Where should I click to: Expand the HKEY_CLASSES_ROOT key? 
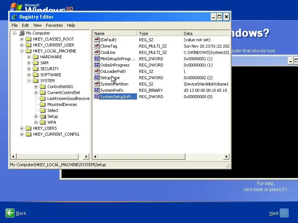coord(22,39)
